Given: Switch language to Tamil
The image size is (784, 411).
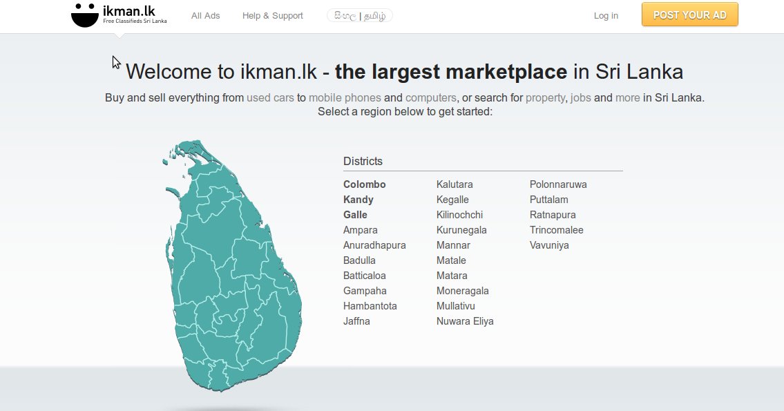Looking at the screenshot, I should click(374, 16).
